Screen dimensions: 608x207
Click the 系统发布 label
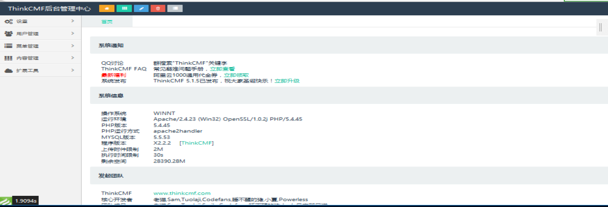point(114,81)
